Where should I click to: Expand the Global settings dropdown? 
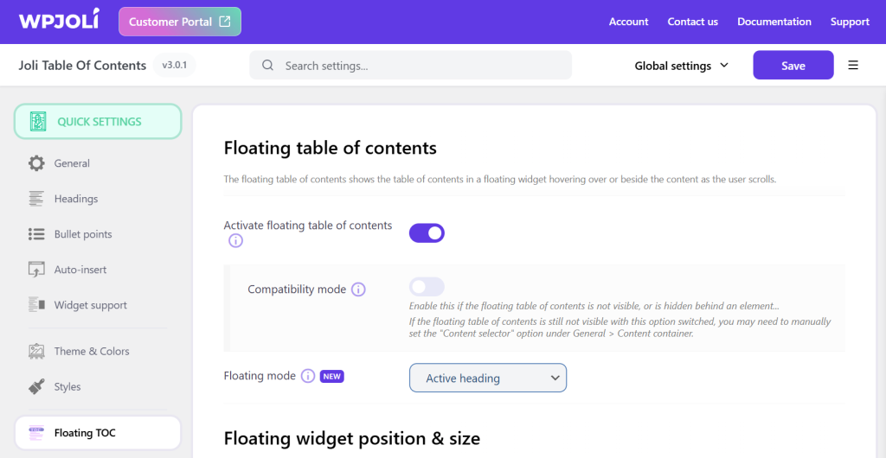682,66
